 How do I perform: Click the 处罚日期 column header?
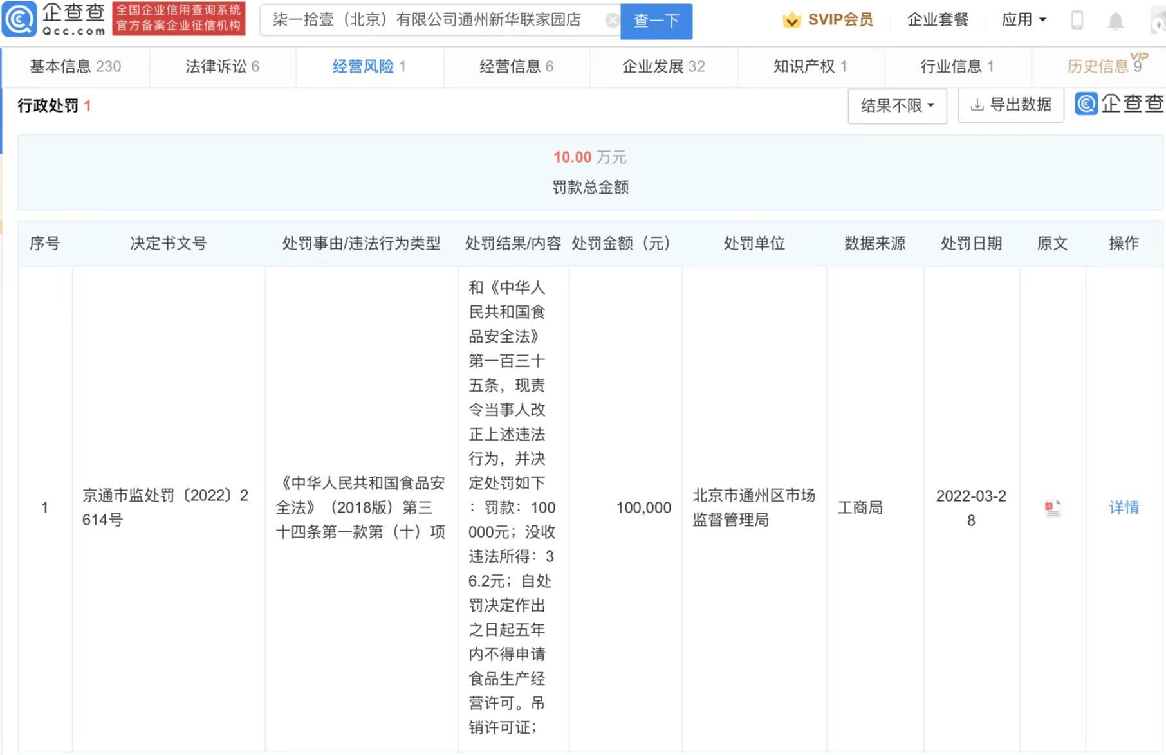(971, 243)
